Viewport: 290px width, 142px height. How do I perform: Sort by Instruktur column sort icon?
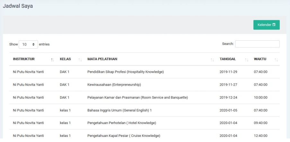(52, 60)
